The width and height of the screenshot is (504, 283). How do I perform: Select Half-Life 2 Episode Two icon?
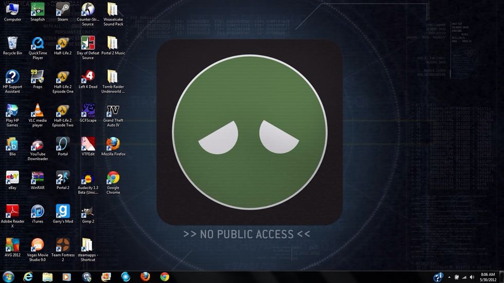click(x=63, y=116)
